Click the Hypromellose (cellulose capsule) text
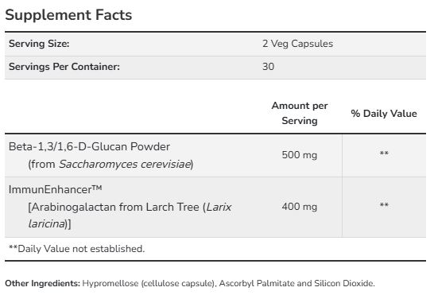Viewport: 434px width, 295px height. pos(149,283)
